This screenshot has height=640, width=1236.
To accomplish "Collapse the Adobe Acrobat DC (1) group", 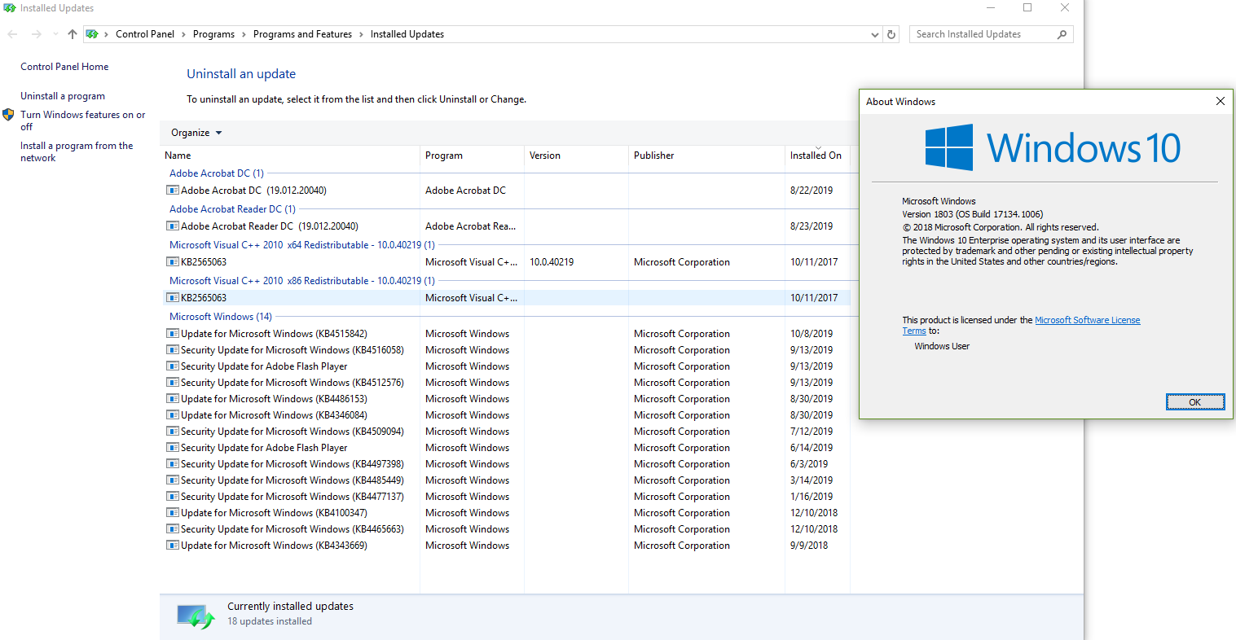I will tap(217, 173).
